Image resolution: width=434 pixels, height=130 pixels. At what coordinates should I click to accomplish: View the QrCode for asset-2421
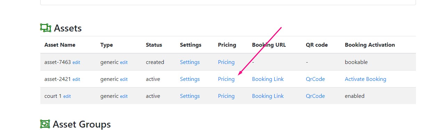(315, 79)
